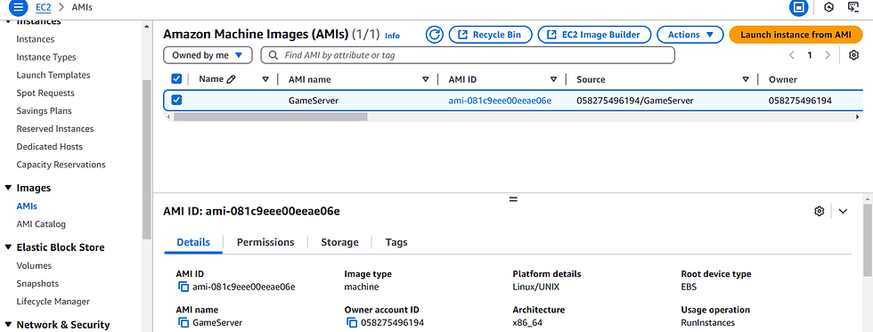The image size is (873, 332).
Task: Open AMIs in the sidebar
Action: [x=27, y=206]
